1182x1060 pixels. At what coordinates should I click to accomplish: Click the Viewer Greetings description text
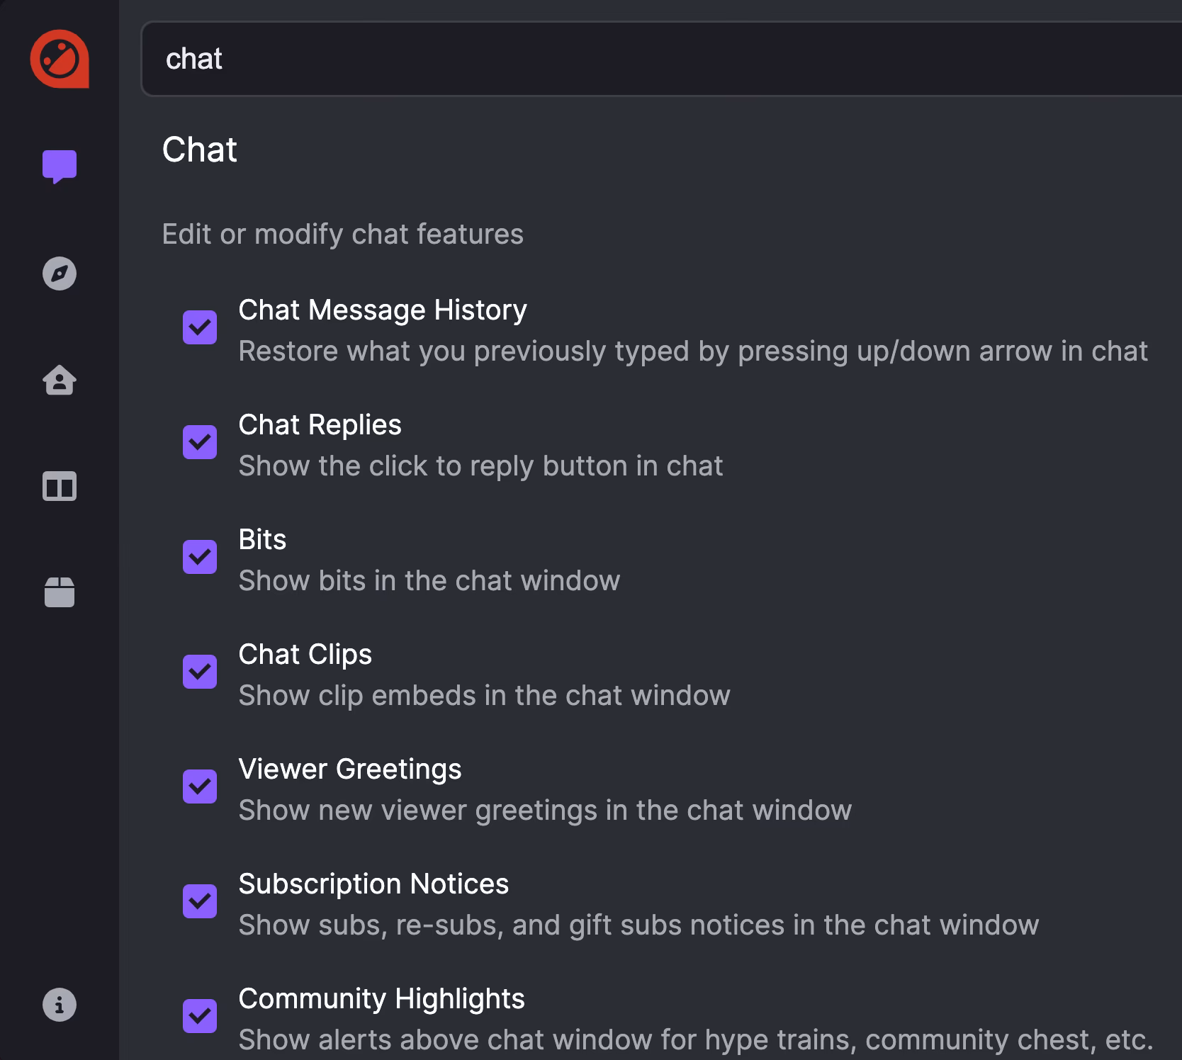tap(546, 811)
